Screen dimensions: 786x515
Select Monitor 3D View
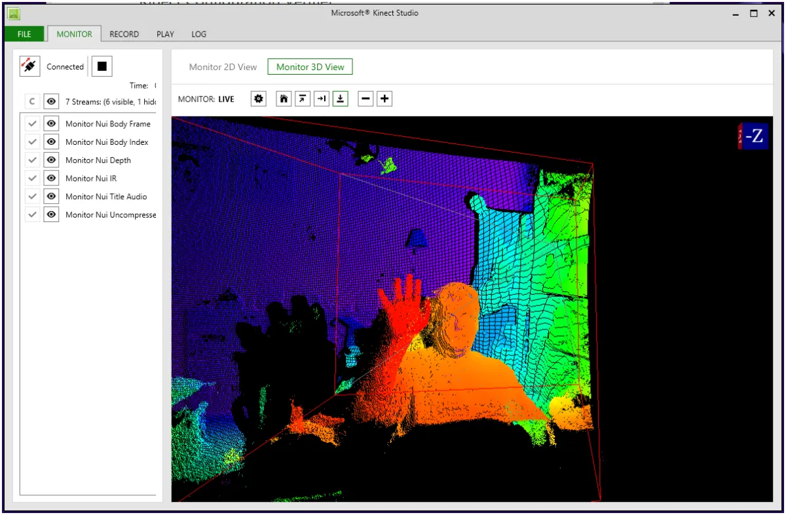pyautogui.click(x=310, y=67)
